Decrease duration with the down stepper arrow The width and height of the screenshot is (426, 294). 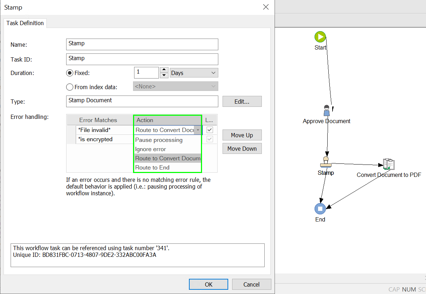click(x=164, y=75)
